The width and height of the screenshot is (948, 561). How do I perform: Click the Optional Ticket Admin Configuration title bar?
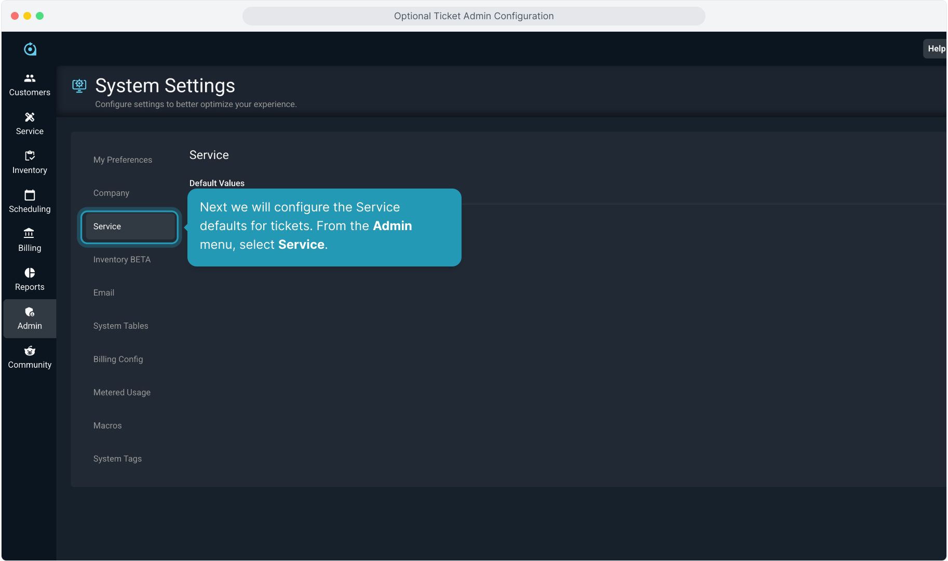473,16
